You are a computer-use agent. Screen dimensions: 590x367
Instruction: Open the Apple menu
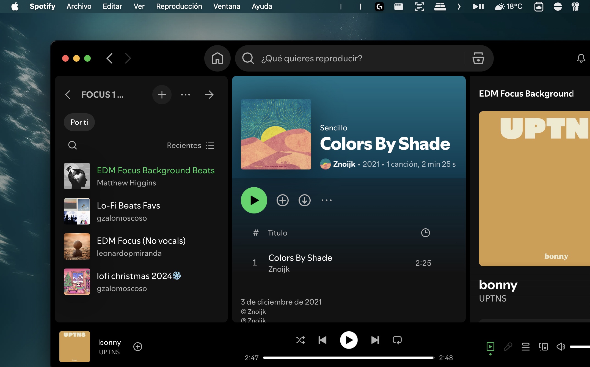pyautogui.click(x=15, y=6)
